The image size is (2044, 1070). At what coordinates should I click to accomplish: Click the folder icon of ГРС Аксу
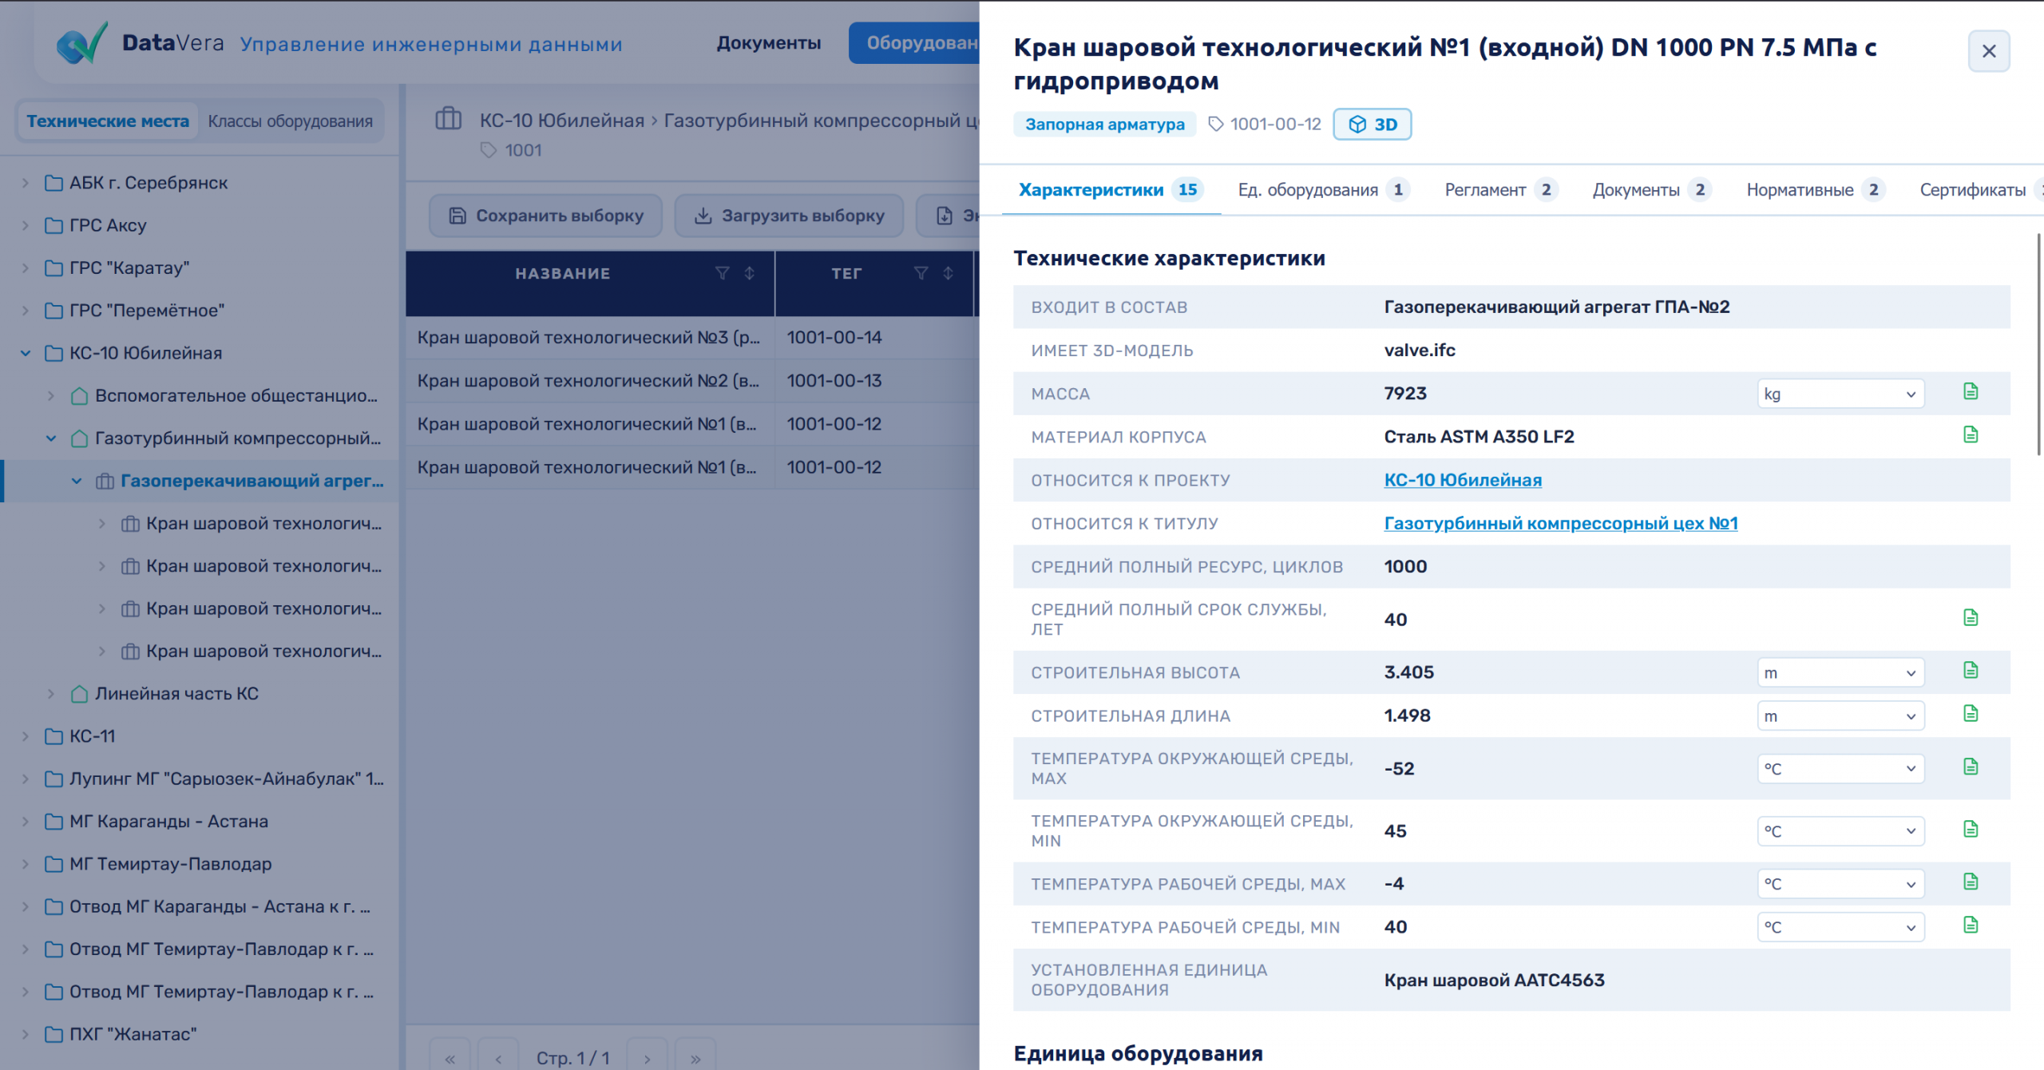[x=53, y=226]
